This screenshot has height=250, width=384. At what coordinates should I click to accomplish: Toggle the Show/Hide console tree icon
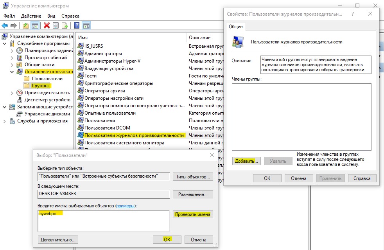(x=35, y=25)
